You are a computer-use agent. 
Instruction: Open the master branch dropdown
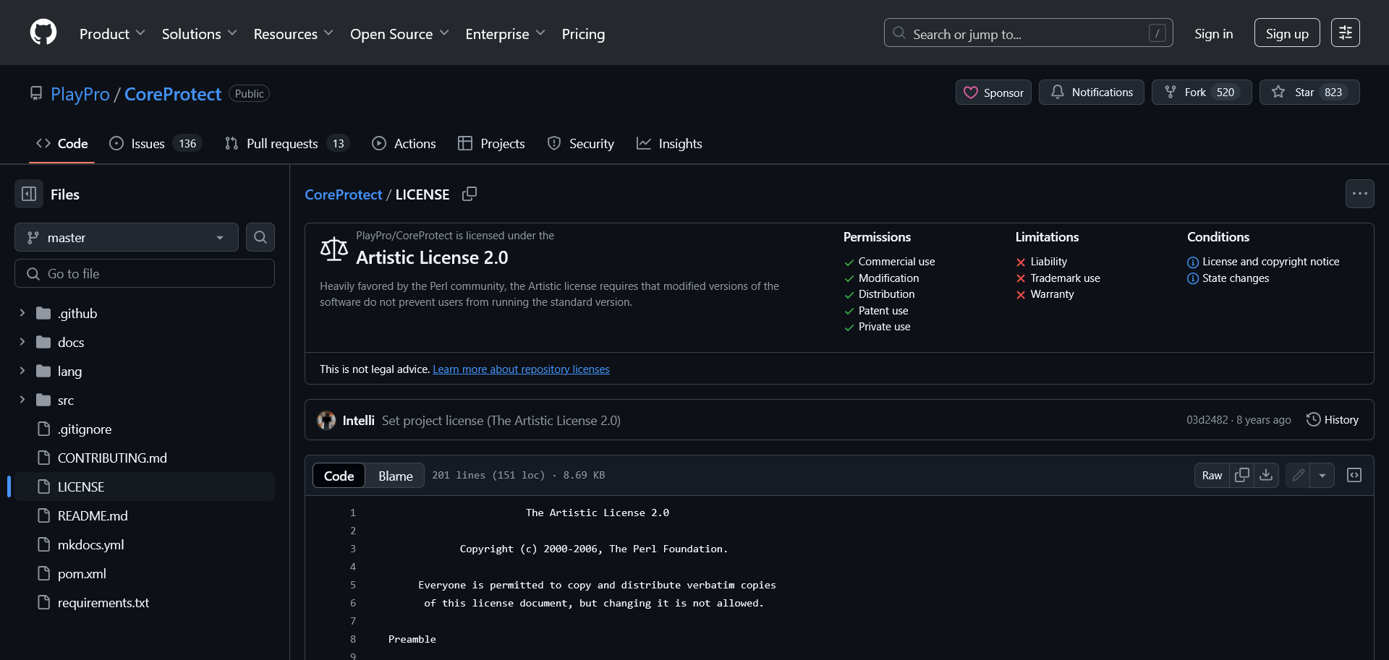point(127,237)
